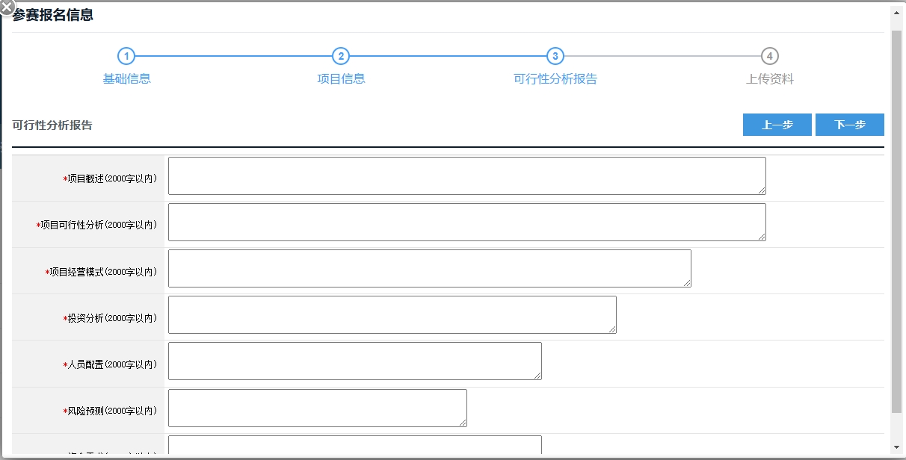
Task: Click the 投资分析(2000字以内) label
Action: tap(110, 318)
